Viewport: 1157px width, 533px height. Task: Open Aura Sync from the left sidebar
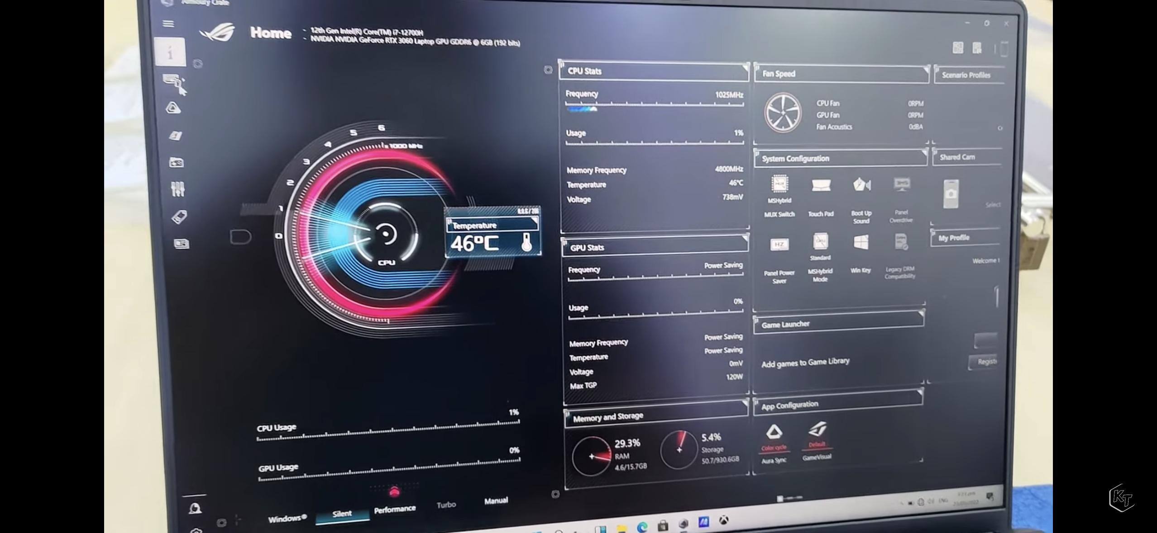click(x=173, y=108)
